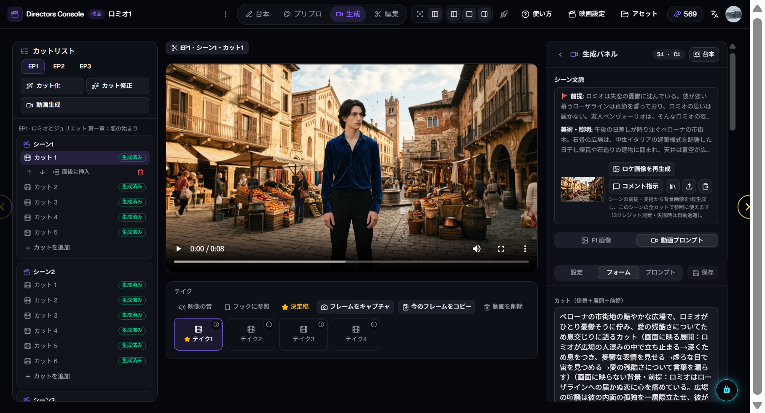
Task: Click the clipboard export icon beside upload
Action: pyautogui.click(x=705, y=186)
